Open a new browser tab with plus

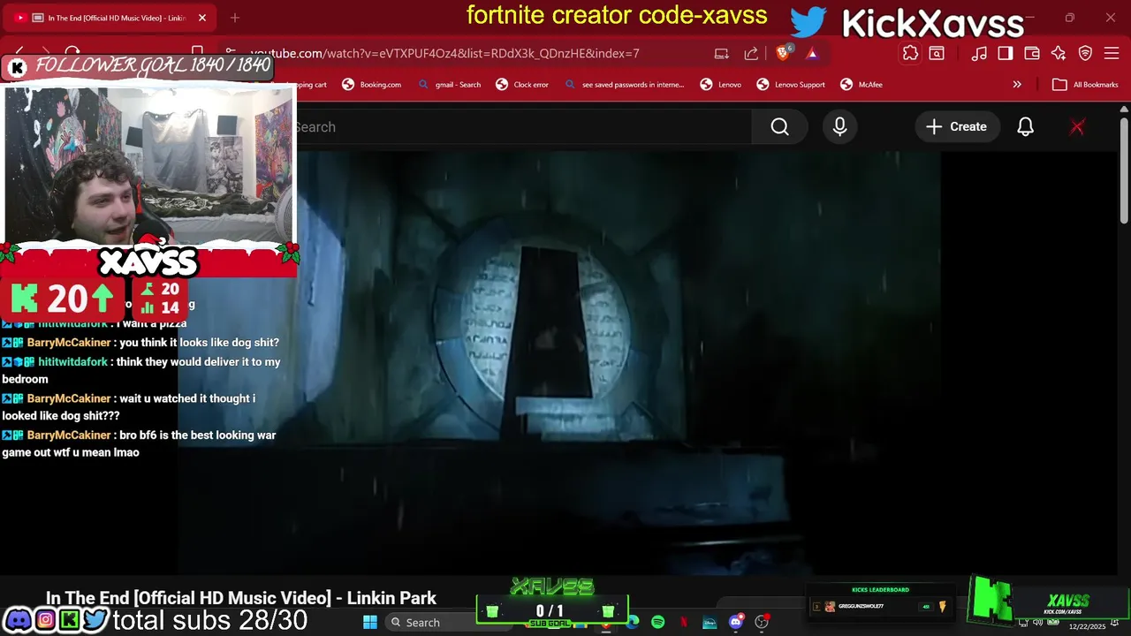[x=235, y=18]
